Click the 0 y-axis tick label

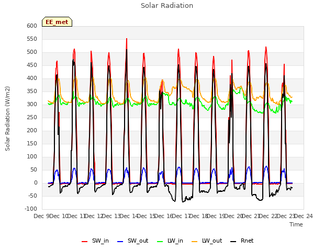pos(36,182)
